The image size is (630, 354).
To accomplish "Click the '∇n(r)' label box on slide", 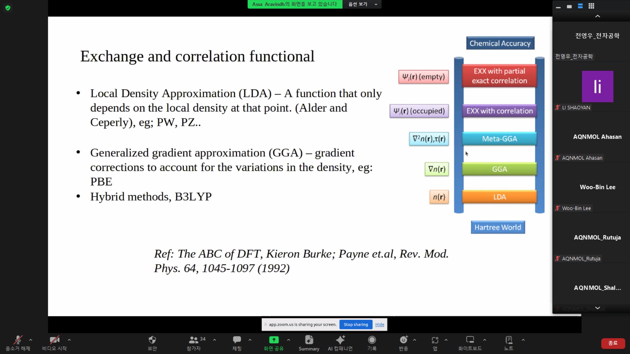I will [x=437, y=169].
